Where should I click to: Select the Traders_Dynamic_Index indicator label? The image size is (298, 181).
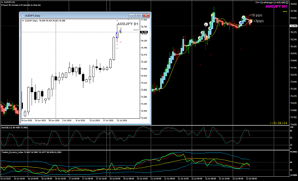click(x=31, y=152)
